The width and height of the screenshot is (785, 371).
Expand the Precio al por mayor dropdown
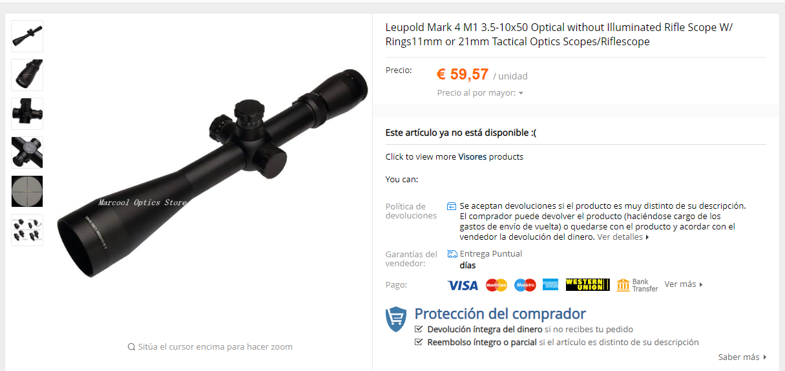[x=480, y=93]
